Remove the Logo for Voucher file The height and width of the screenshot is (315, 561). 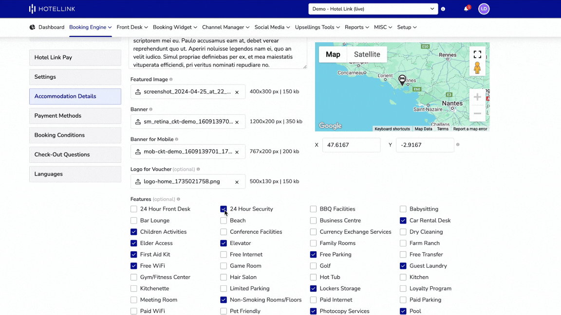(237, 182)
